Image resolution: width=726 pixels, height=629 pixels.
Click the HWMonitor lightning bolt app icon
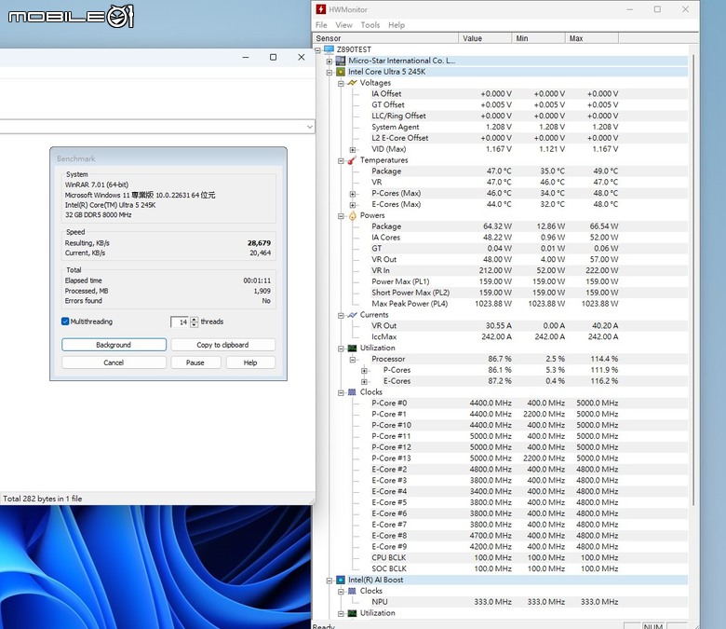[x=320, y=9]
